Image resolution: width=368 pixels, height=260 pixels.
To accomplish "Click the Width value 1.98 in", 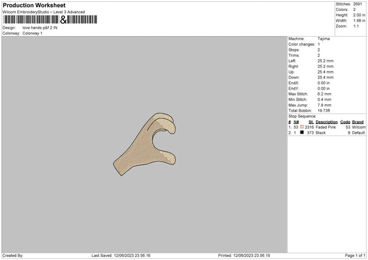I will [x=359, y=21].
